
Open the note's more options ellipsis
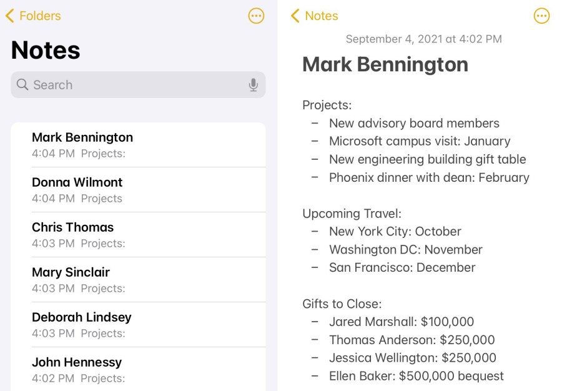point(541,16)
